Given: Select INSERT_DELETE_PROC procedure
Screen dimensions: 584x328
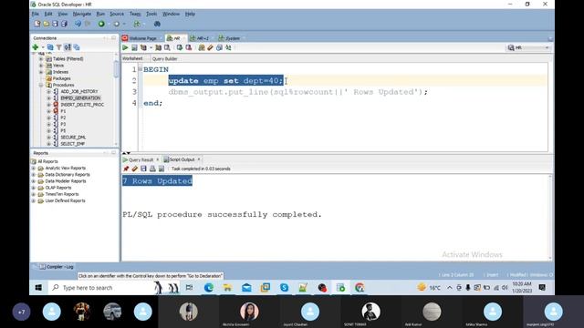Looking at the screenshot, I should (x=82, y=105).
